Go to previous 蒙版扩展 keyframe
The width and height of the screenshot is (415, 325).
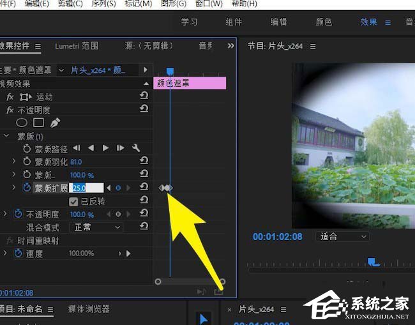[x=109, y=188]
